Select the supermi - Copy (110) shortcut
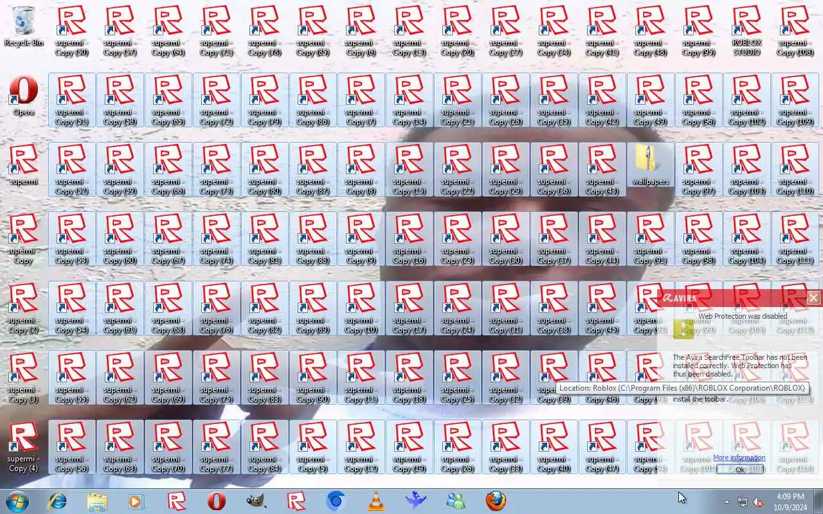This screenshot has height=514, width=823. point(795,169)
